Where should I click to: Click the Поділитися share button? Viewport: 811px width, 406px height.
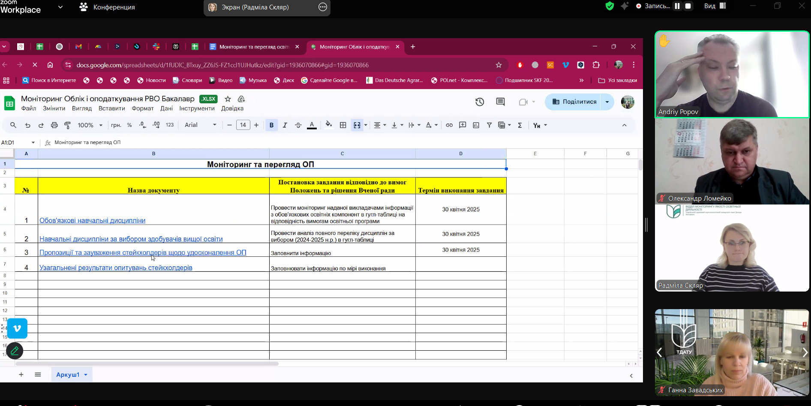(x=574, y=102)
